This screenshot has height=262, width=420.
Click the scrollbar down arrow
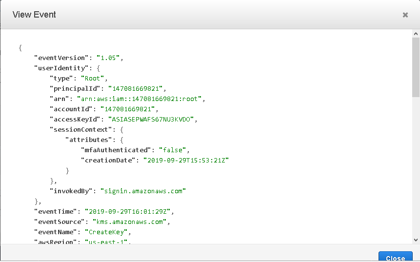[x=416, y=240]
